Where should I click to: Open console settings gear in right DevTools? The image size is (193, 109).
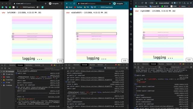[x=191, y=67]
